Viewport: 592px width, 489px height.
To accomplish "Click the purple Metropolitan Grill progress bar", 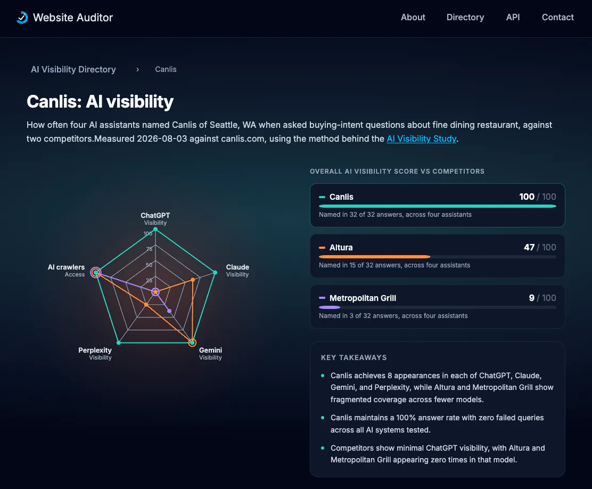I will pos(330,307).
